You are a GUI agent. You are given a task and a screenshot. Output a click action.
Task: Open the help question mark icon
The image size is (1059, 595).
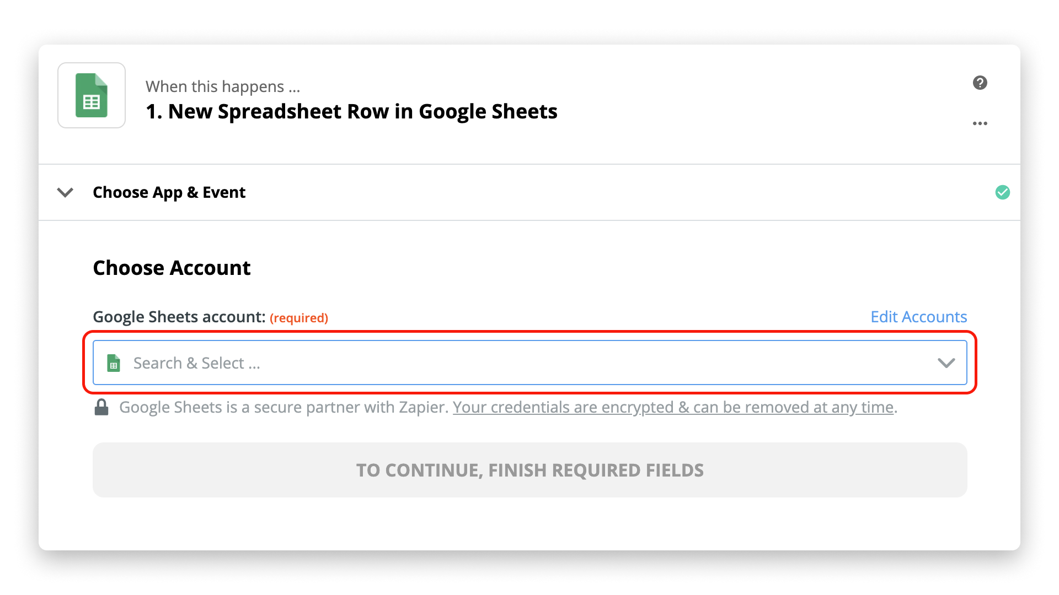coord(980,83)
